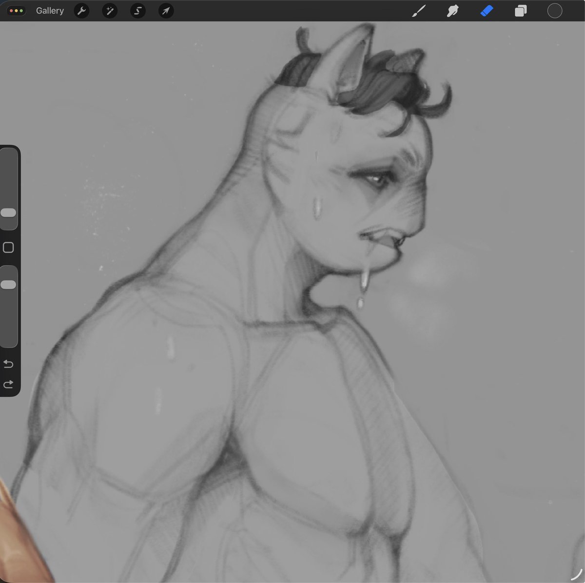Activate the Transform arrow tool
This screenshot has width=585, height=583.
click(x=166, y=11)
